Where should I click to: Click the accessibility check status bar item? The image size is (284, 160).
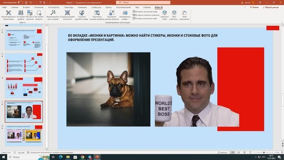[50, 153]
